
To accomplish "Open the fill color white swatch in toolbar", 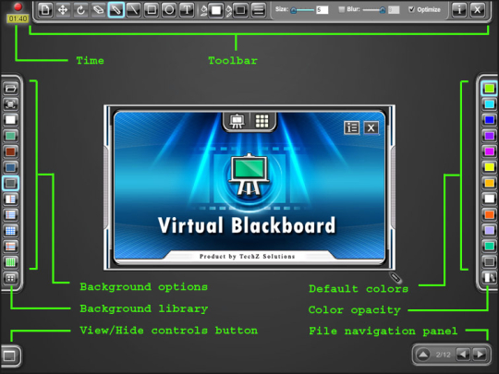I will point(216,10).
